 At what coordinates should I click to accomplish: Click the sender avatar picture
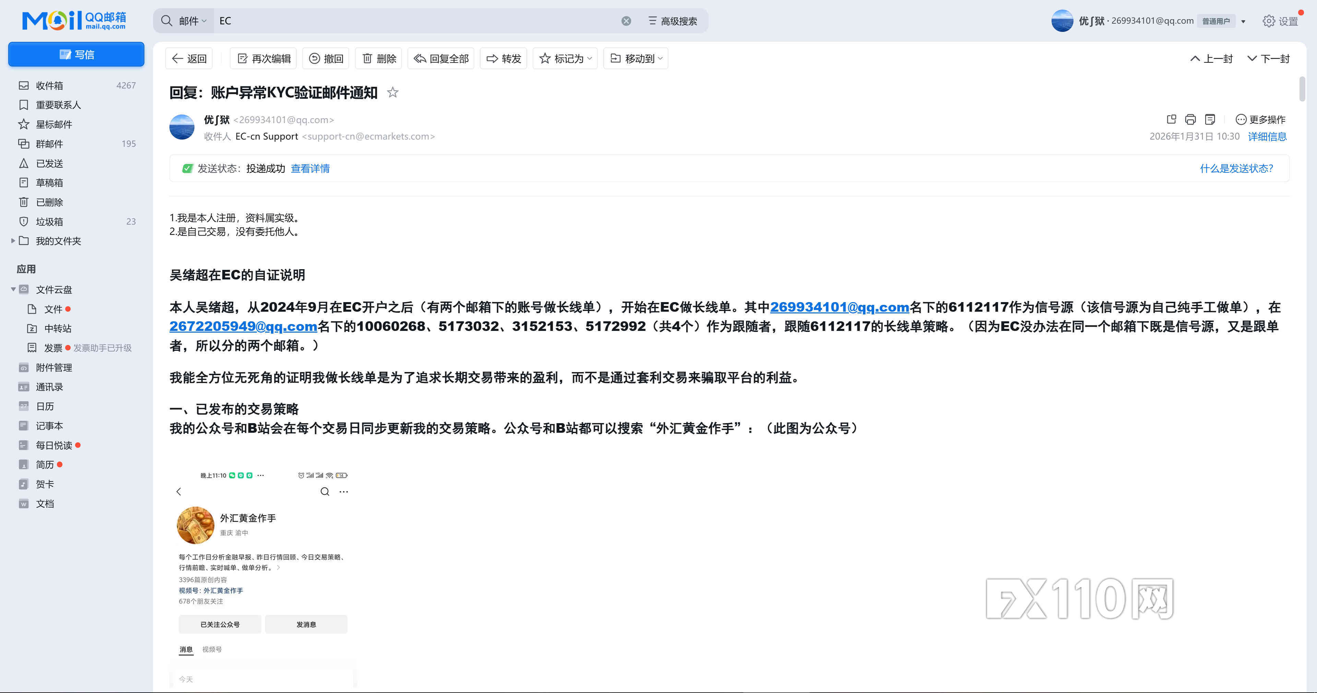point(182,127)
